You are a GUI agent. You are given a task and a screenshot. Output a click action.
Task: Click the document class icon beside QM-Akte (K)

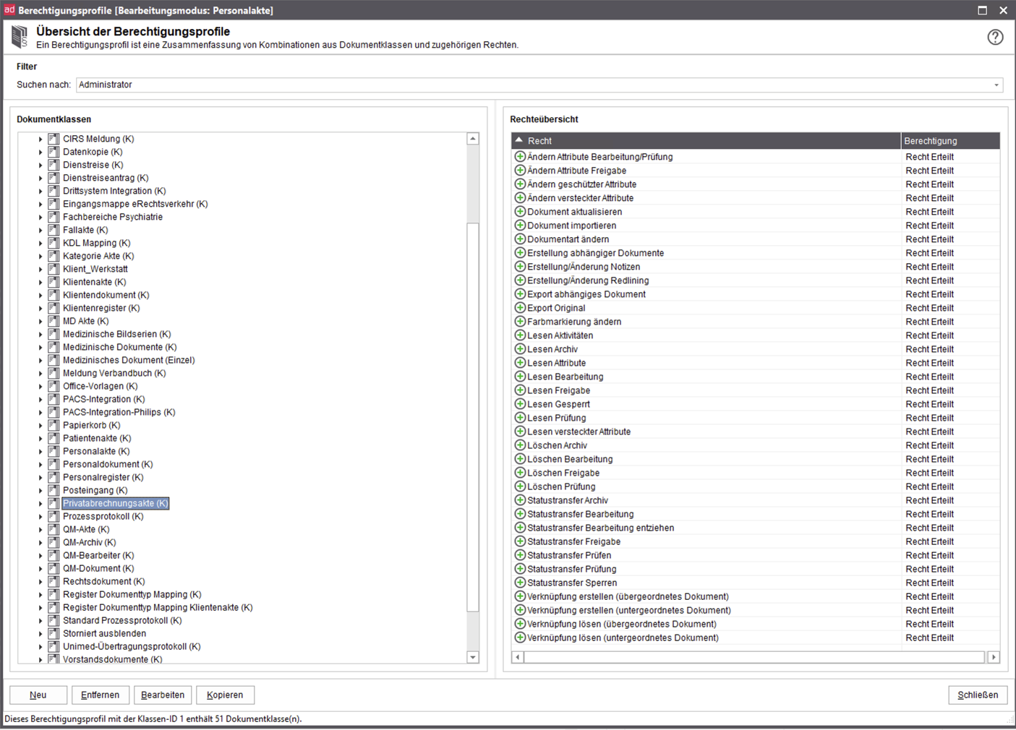(54, 529)
